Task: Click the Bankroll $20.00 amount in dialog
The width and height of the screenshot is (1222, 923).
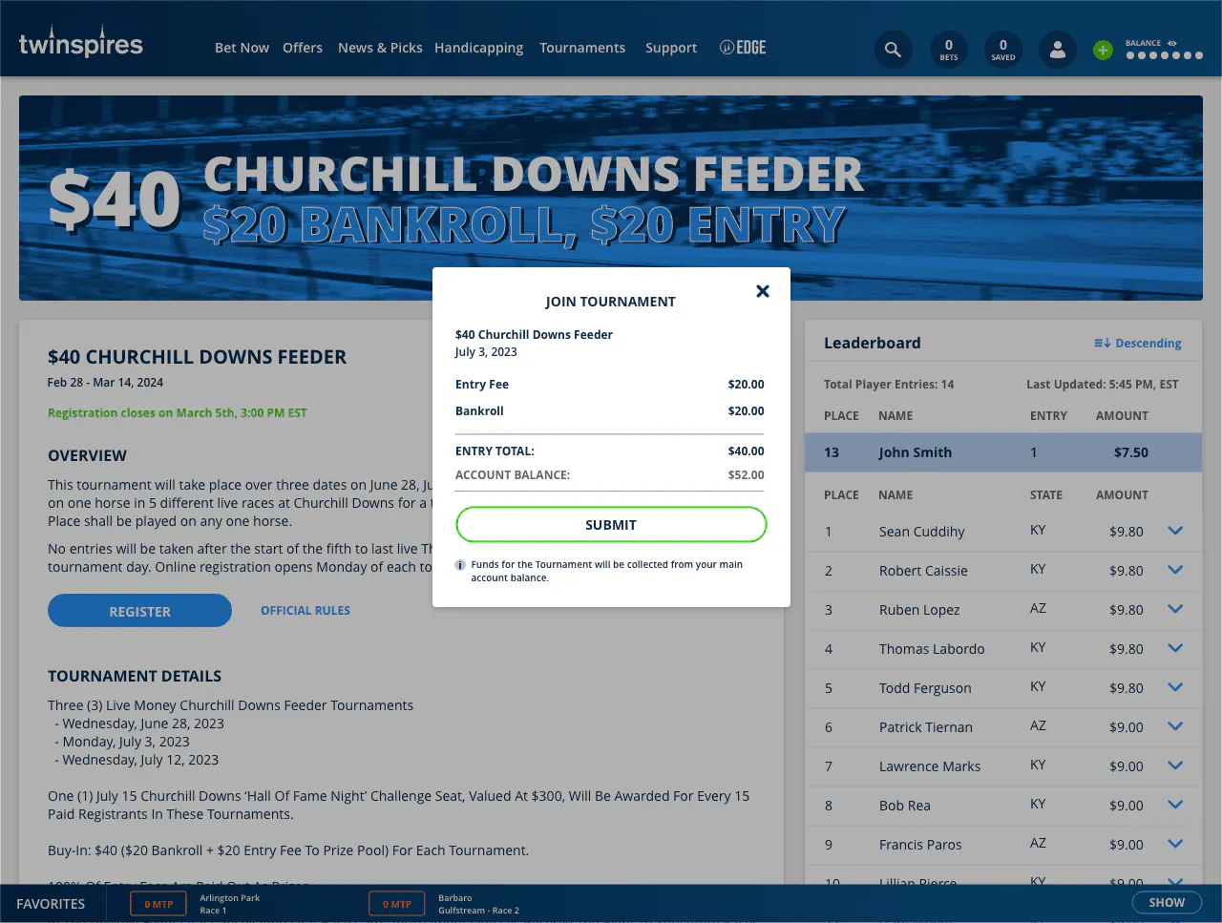Action: pos(746,411)
